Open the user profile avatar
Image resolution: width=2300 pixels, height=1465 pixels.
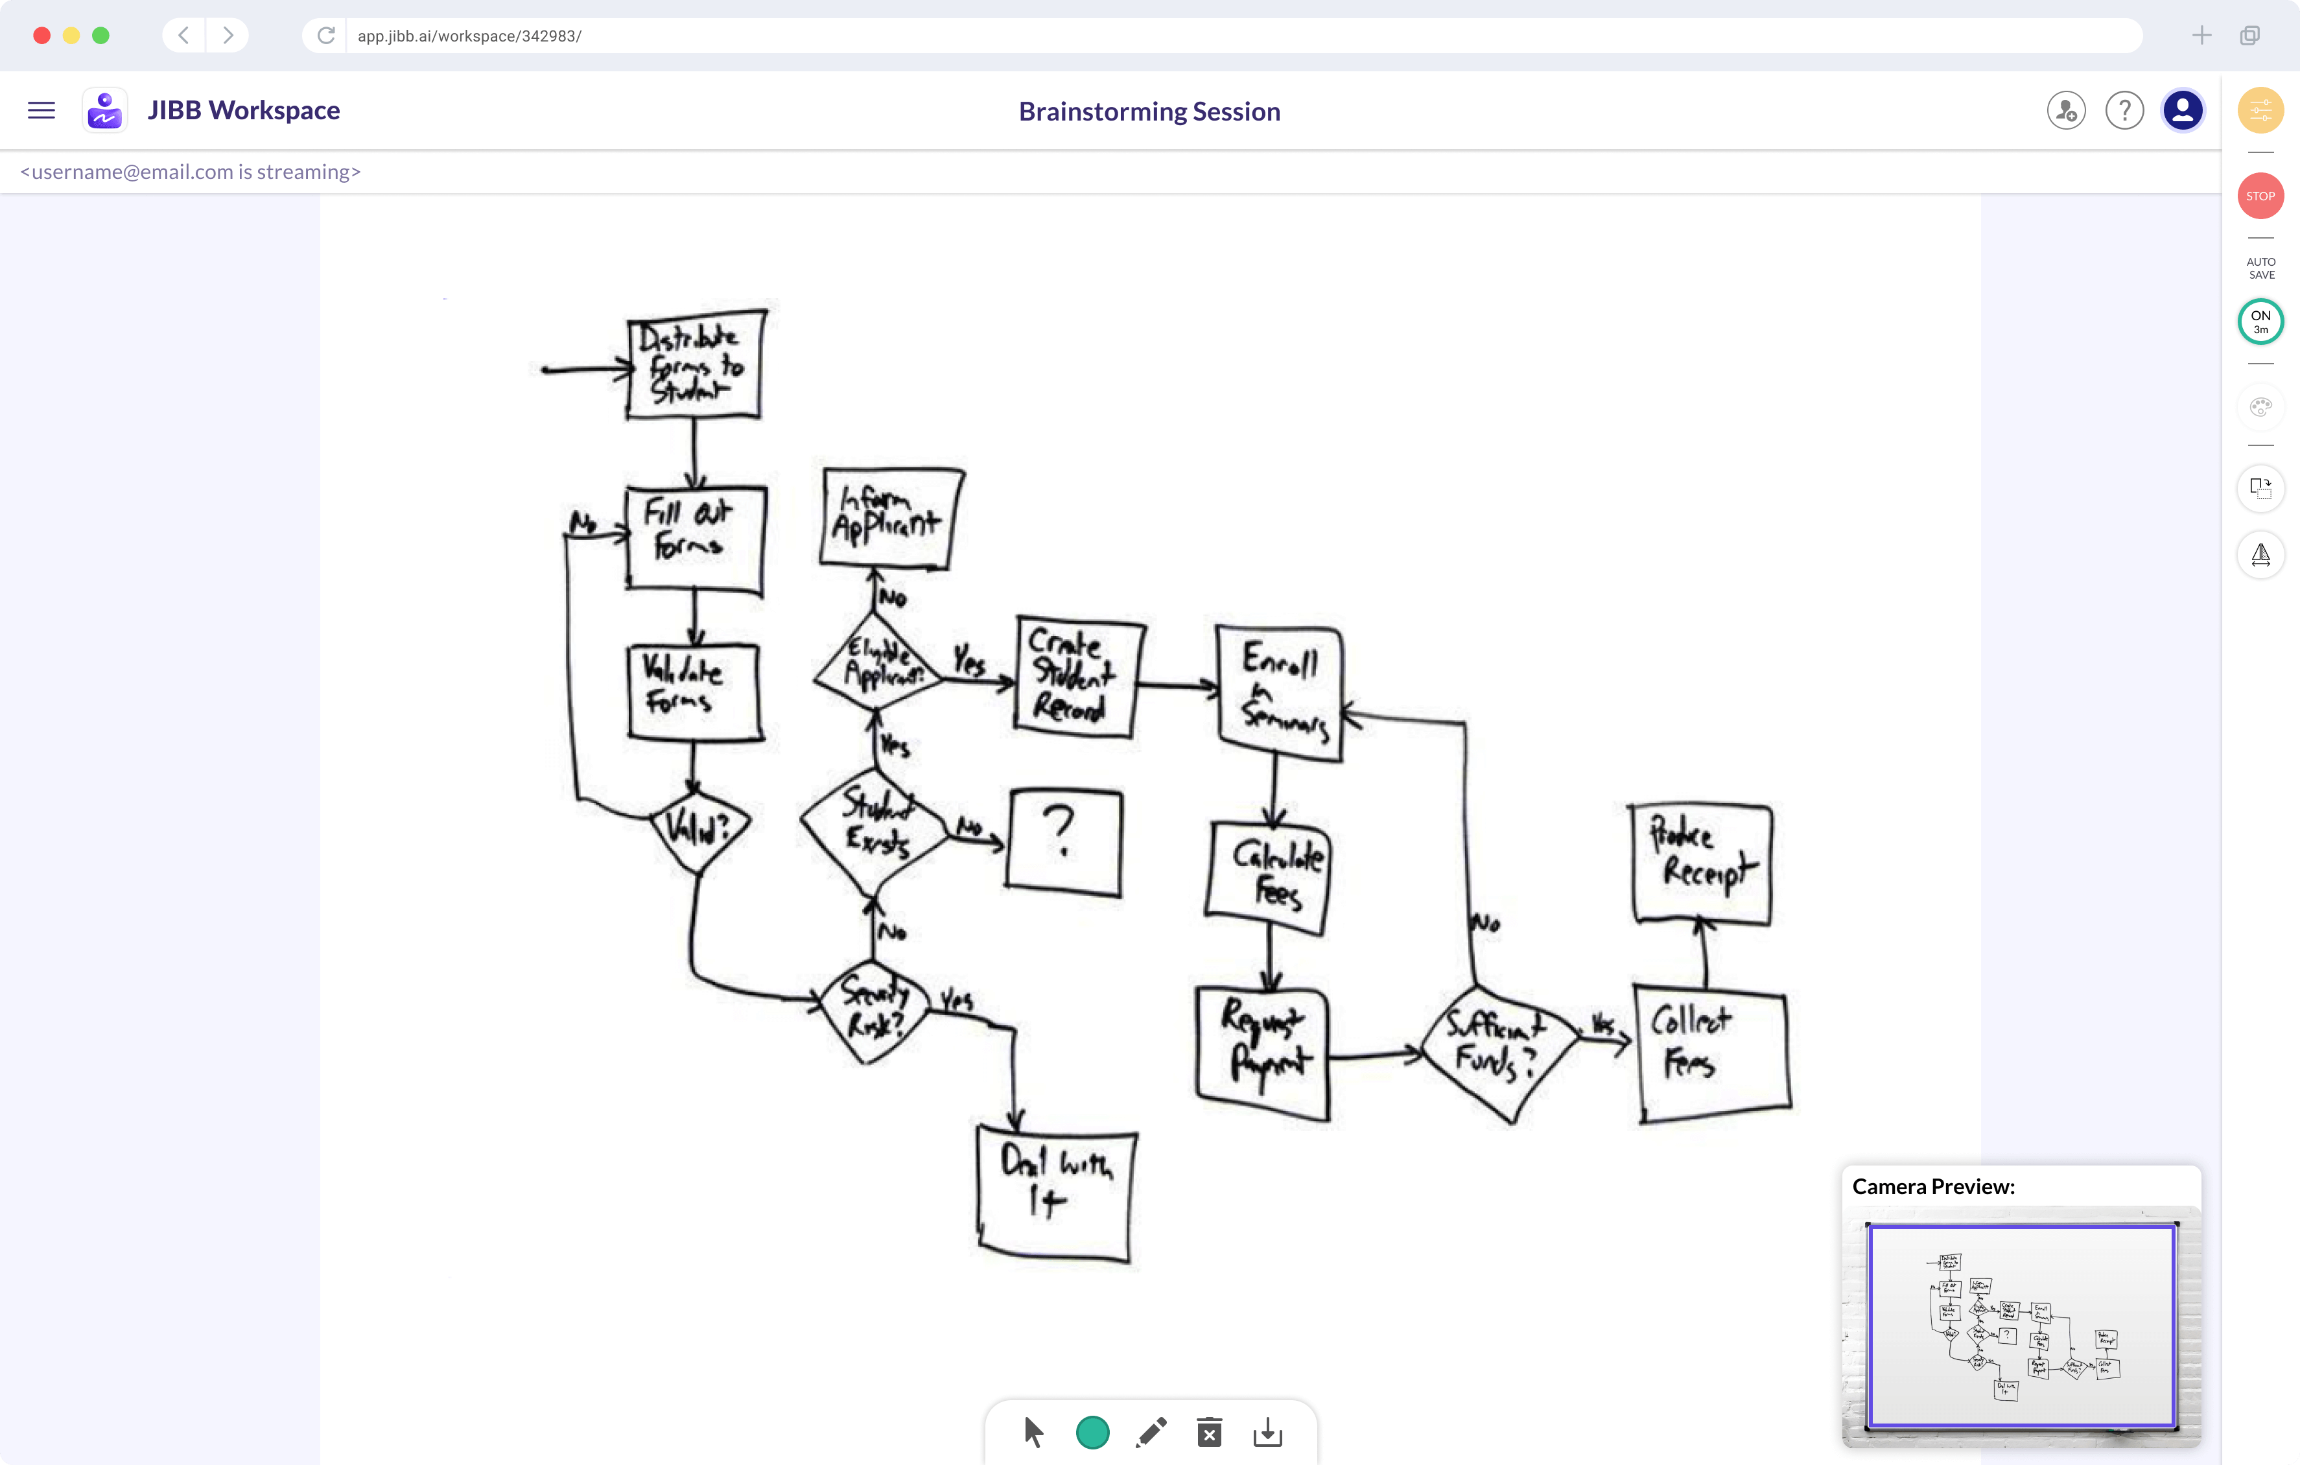2183,110
